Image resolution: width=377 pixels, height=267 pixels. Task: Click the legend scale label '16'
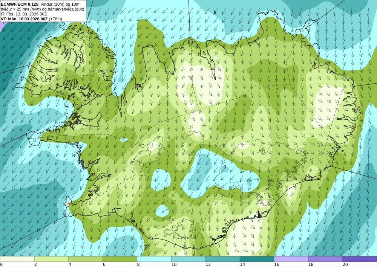coord(276,264)
